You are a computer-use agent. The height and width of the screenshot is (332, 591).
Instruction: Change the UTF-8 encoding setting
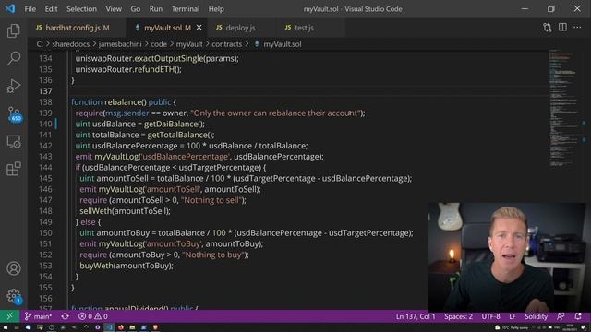pos(490,316)
